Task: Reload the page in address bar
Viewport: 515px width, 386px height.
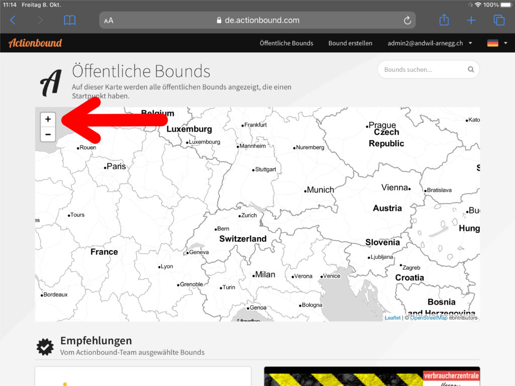Action: click(x=407, y=21)
